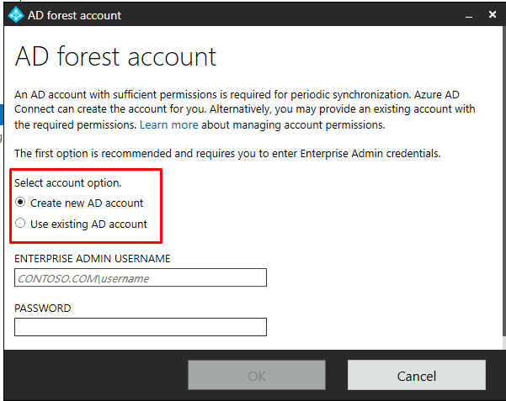Click the PASSWORD field label
Image resolution: width=506 pixels, height=401 pixels.
click(43, 308)
